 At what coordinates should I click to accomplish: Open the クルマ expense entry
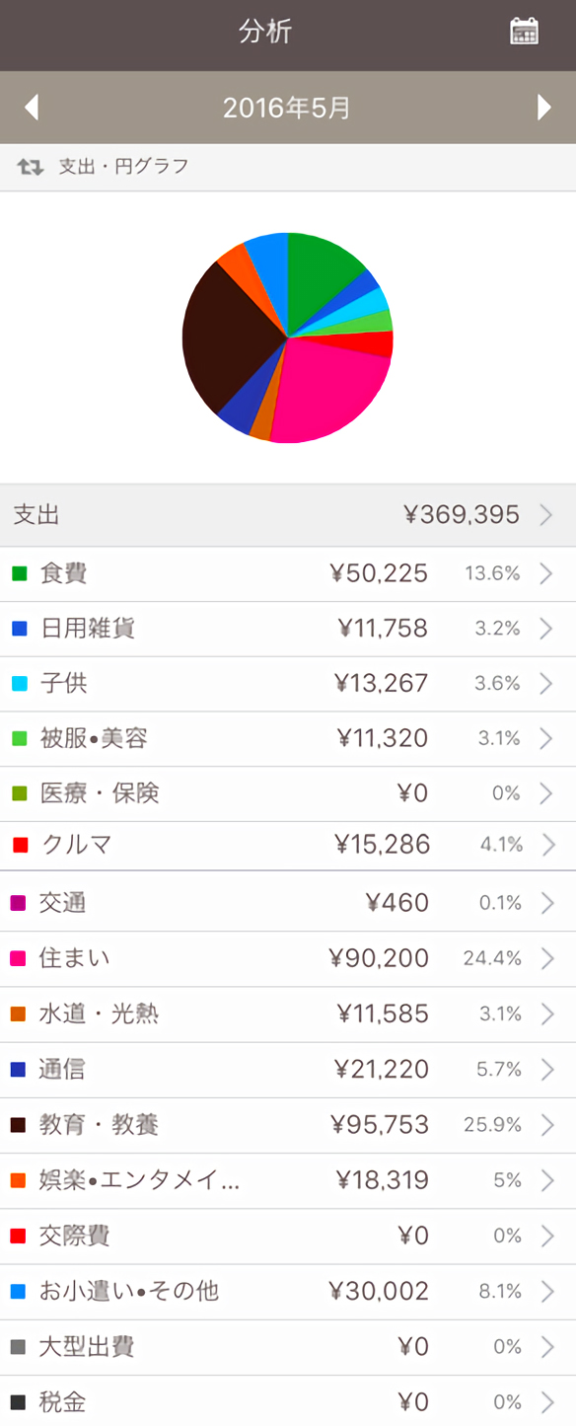[288, 845]
